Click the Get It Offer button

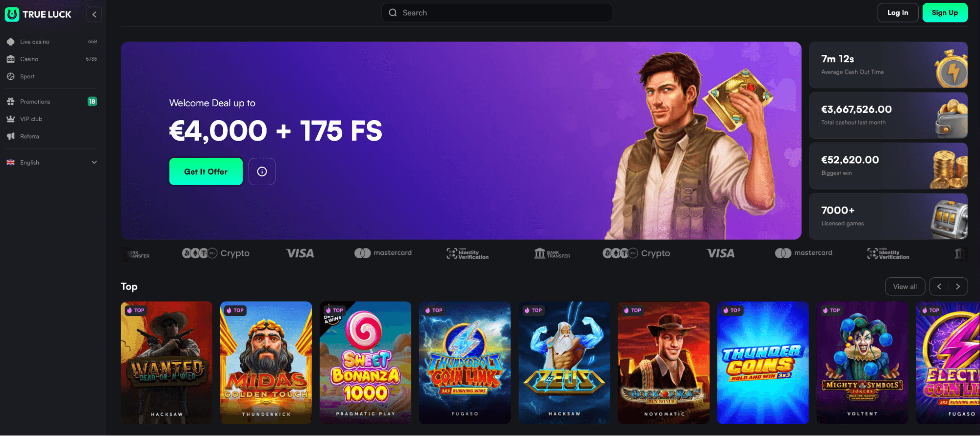pos(206,171)
